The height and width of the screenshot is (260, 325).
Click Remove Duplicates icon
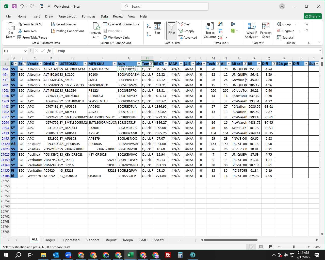pos(220,31)
